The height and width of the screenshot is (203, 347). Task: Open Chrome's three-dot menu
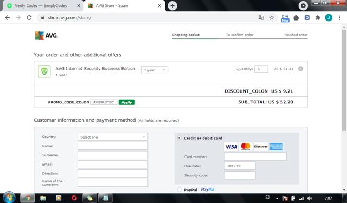(340, 18)
